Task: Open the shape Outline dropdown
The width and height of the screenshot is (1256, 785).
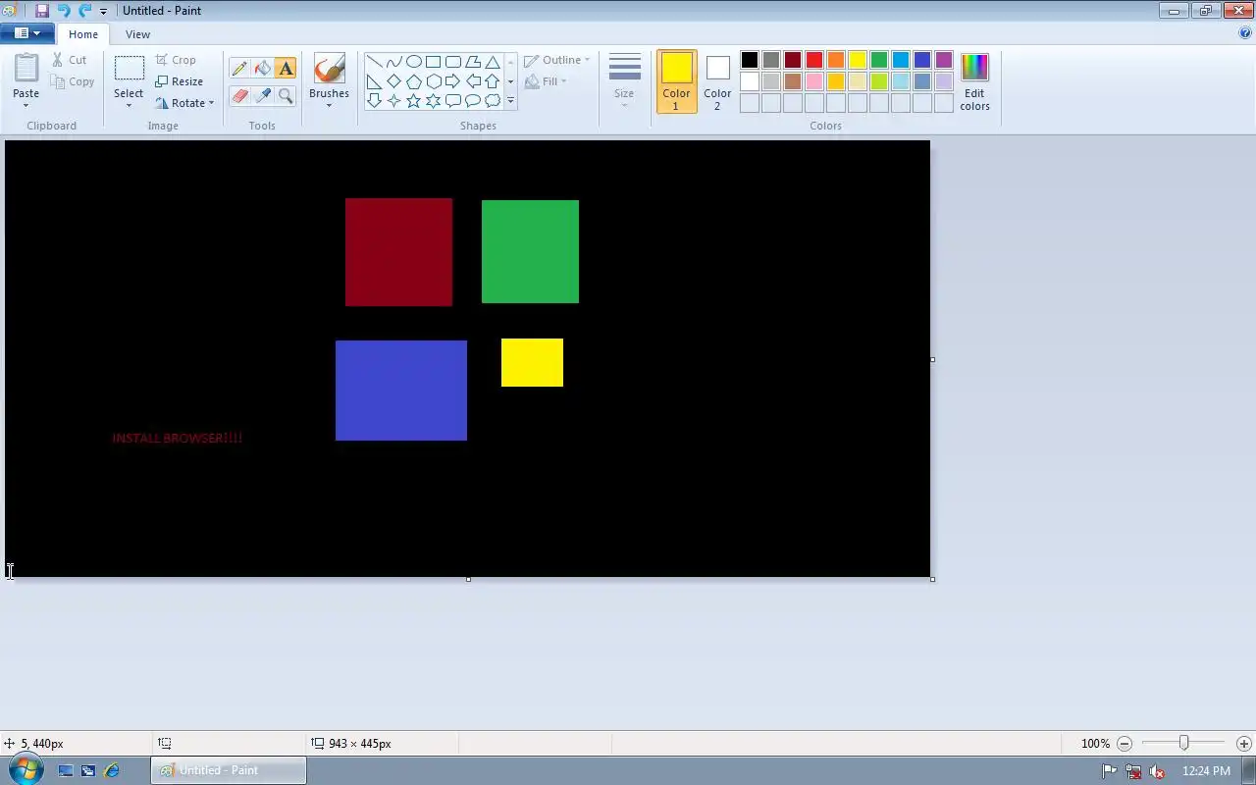Action: pyautogui.click(x=557, y=60)
